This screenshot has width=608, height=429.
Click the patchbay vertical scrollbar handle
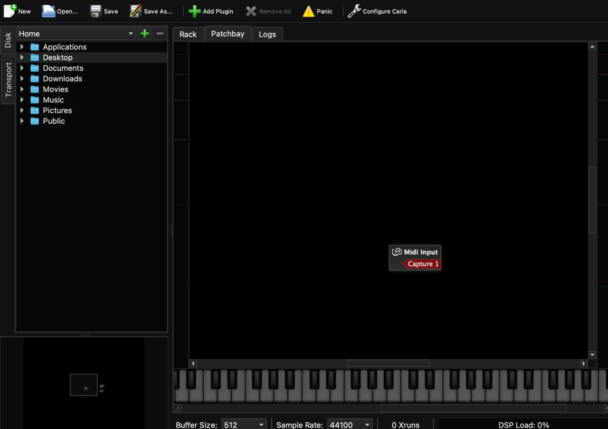point(592,200)
